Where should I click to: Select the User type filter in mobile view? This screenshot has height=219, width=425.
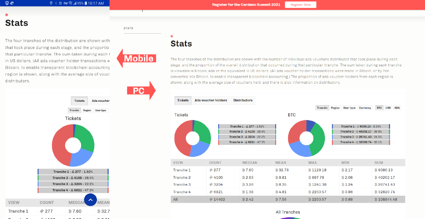point(101,110)
